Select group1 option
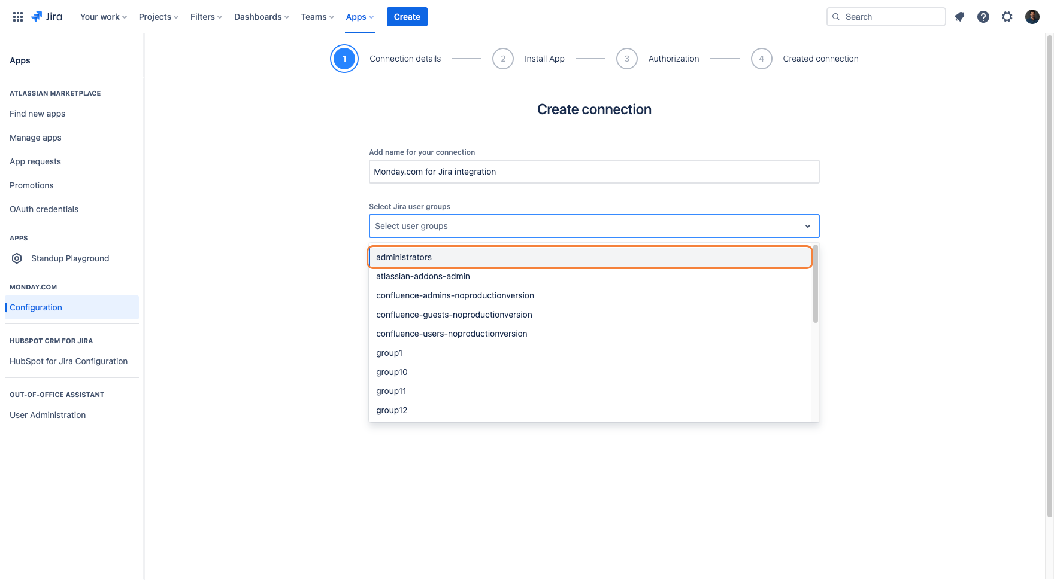The height and width of the screenshot is (580, 1054). pyautogui.click(x=590, y=353)
